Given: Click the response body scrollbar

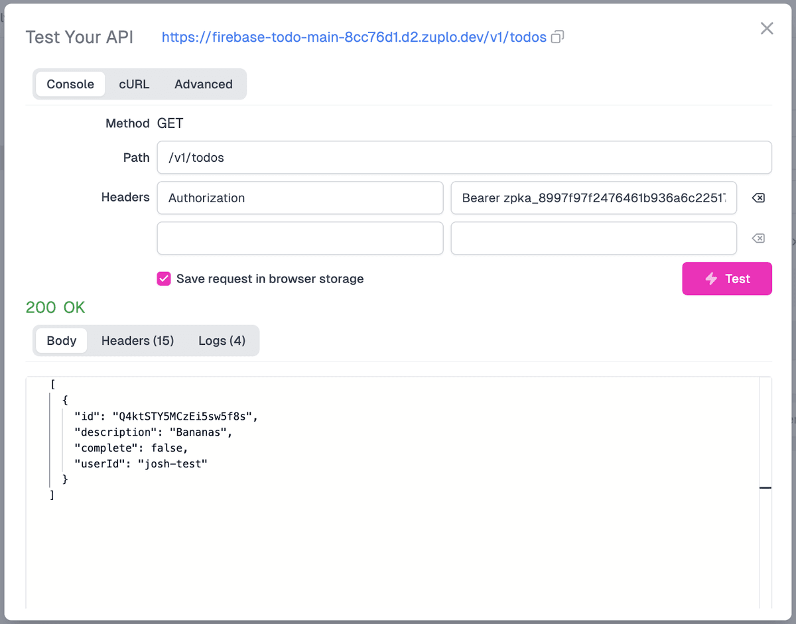Looking at the screenshot, I should coord(764,487).
